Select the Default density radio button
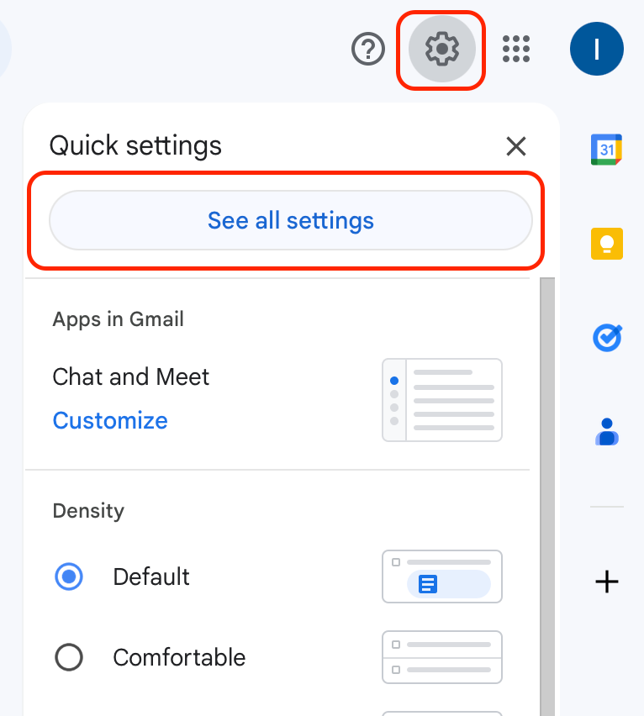This screenshot has height=716, width=644. coord(69,576)
